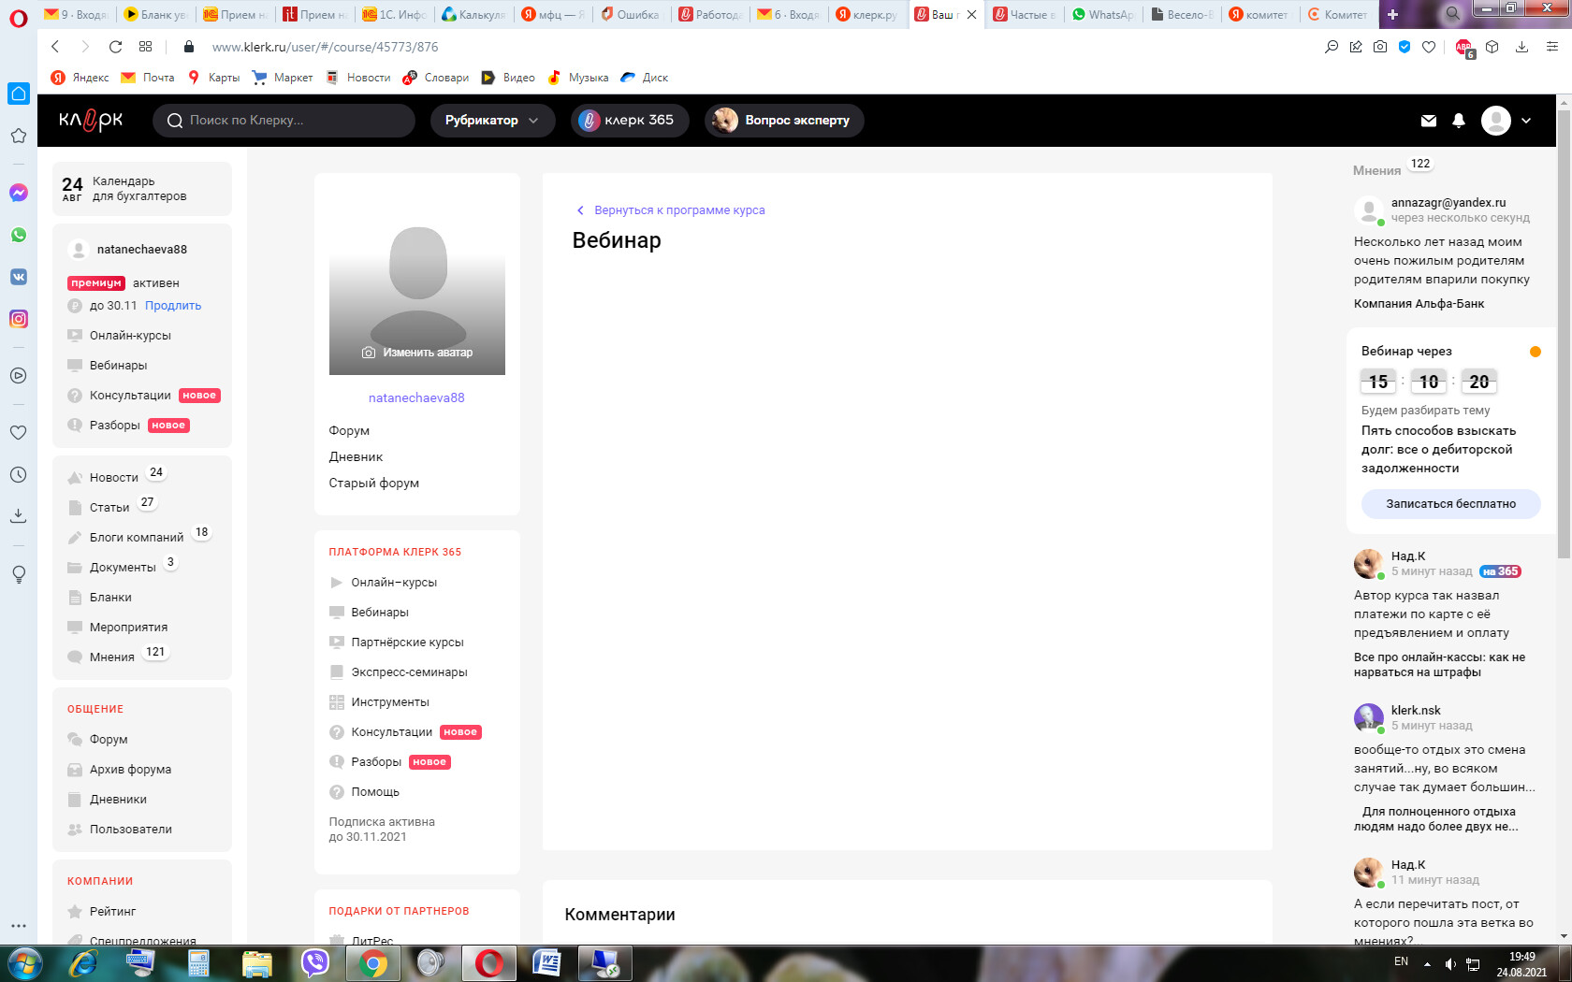The height and width of the screenshot is (982, 1572).
Task: Open Opera sidebar downloads icon
Action: pos(19,515)
